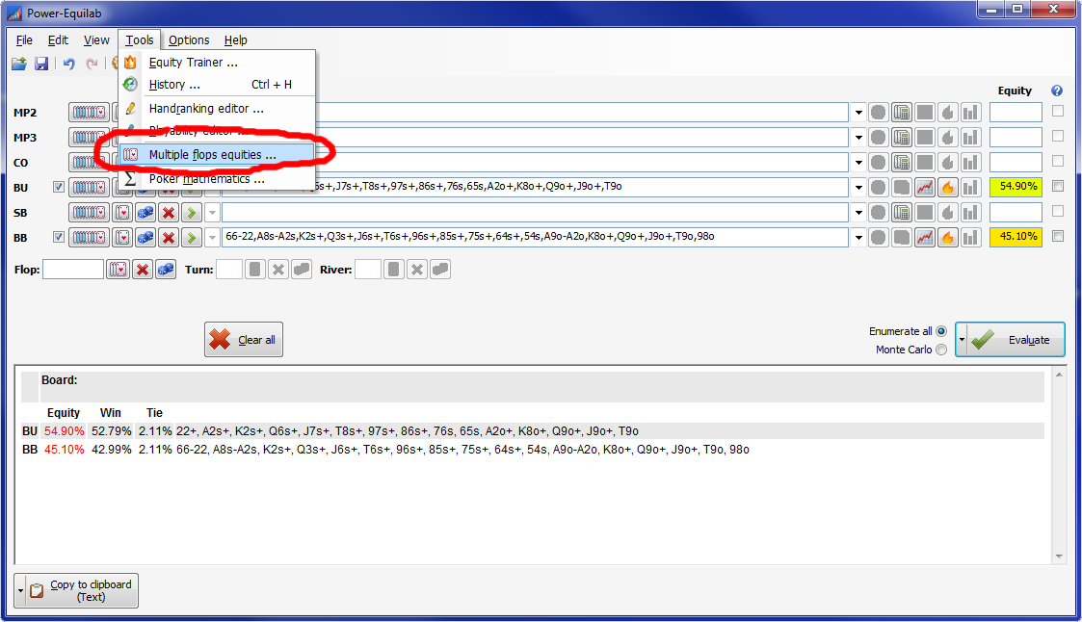Open the hand range selector for BB
This screenshot has height=622, width=1082.
point(89,237)
